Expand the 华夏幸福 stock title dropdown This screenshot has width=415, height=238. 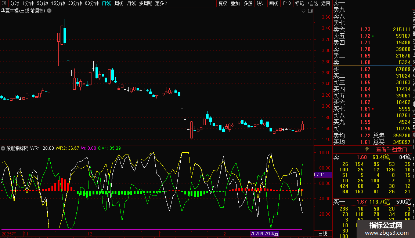(x=49, y=11)
